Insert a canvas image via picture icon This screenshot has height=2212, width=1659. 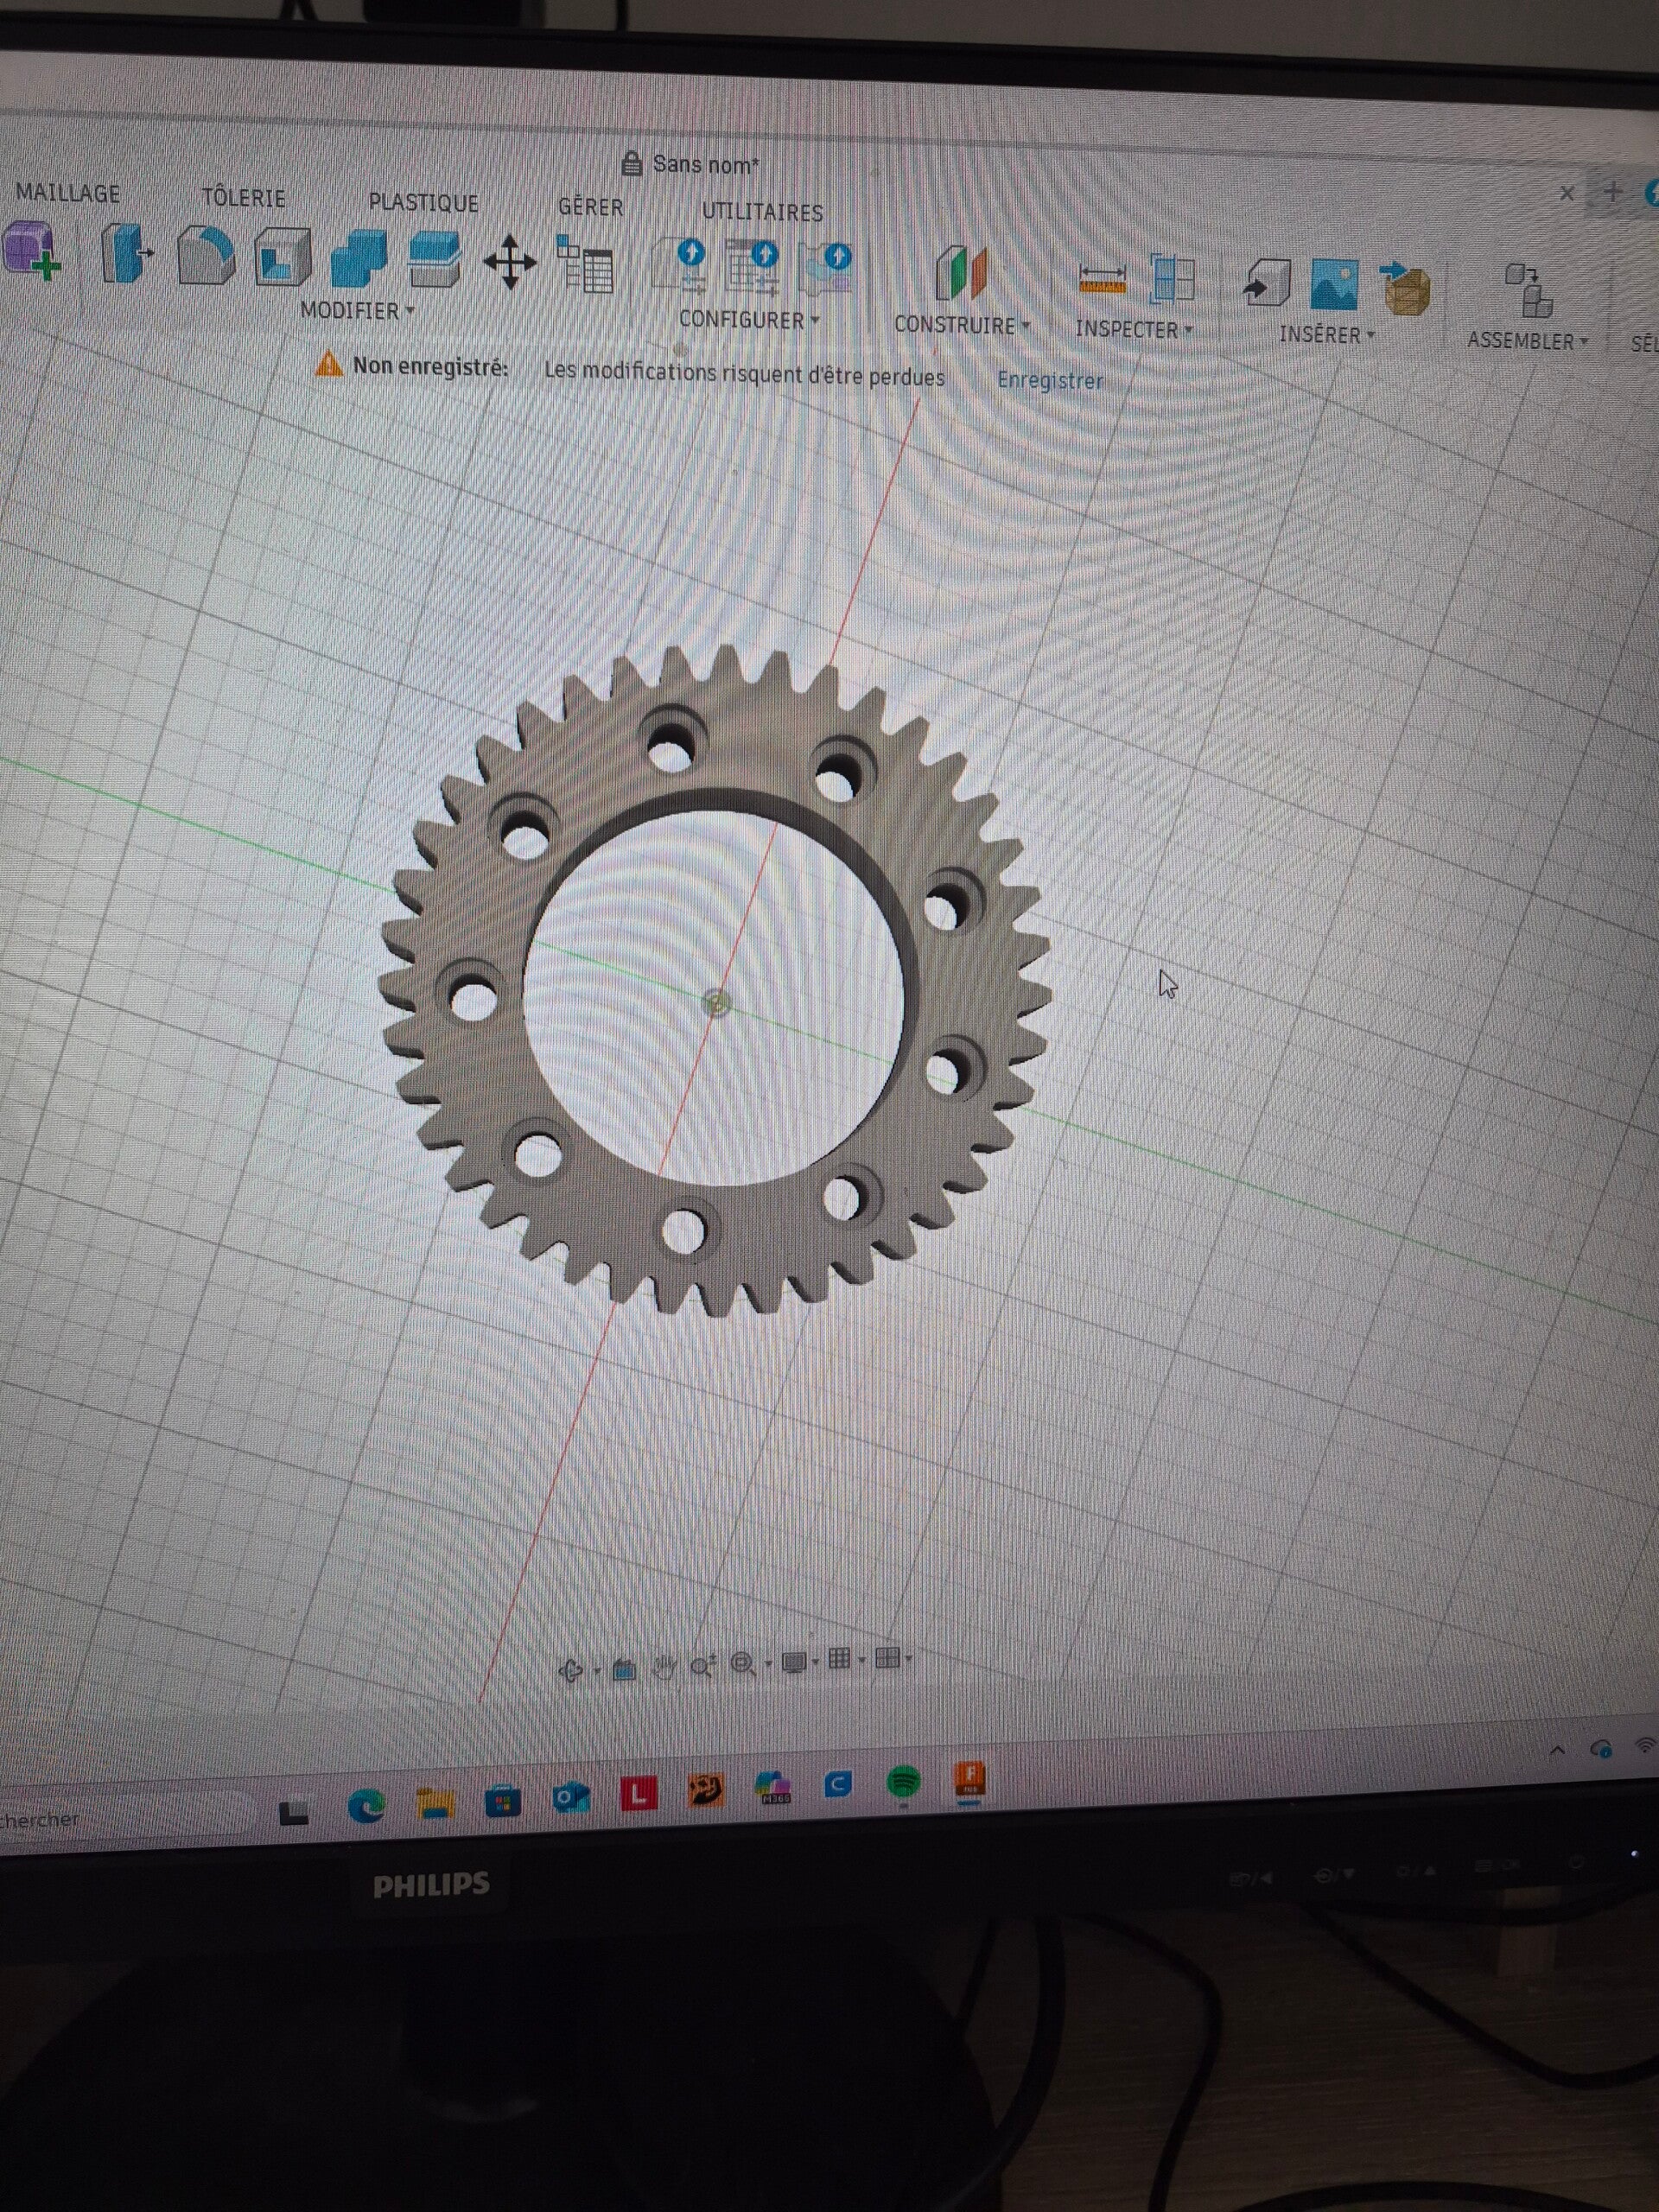point(1334,285)
